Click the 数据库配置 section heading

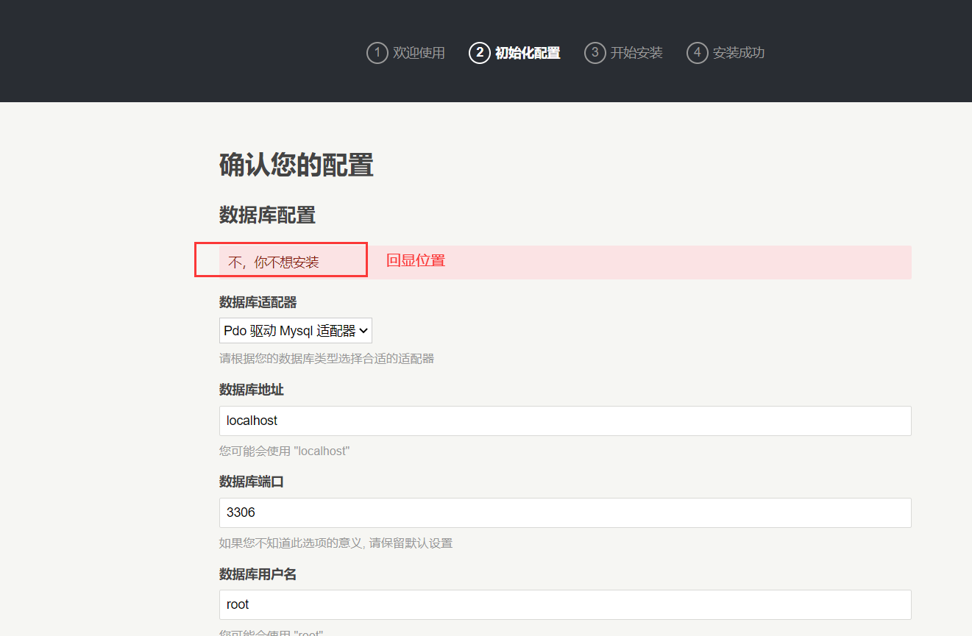268,215
